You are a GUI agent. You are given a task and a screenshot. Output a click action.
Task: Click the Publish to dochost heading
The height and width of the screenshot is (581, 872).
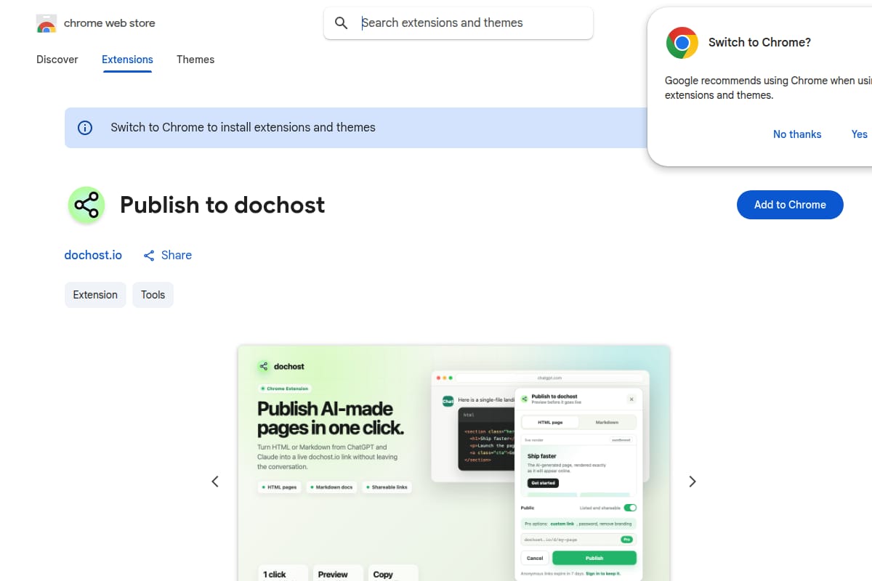[x=222, y=206]
